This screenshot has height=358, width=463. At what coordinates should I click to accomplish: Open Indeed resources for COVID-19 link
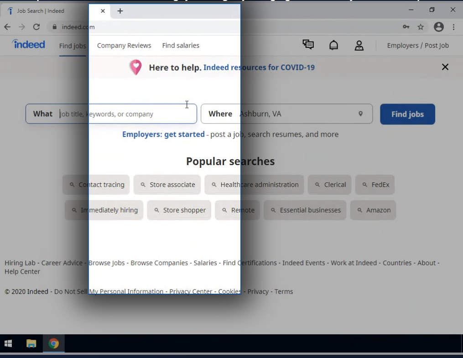259,67
